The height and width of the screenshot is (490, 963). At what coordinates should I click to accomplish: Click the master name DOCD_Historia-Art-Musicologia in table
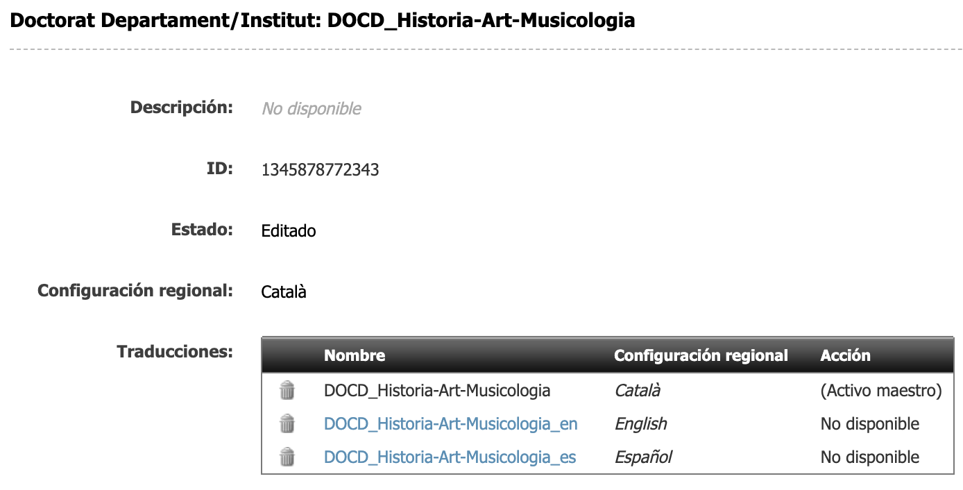pyautogui.click(x=436, y=391)
